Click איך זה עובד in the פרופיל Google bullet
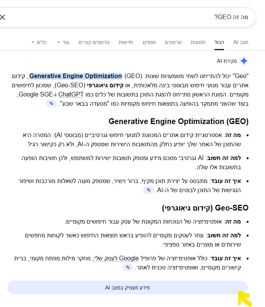The width and height of the screenshot is (265, 307). point(226,258)
